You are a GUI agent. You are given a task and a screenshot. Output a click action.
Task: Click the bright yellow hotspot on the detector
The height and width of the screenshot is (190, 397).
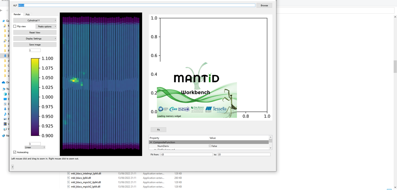click(x=73, y=80)
